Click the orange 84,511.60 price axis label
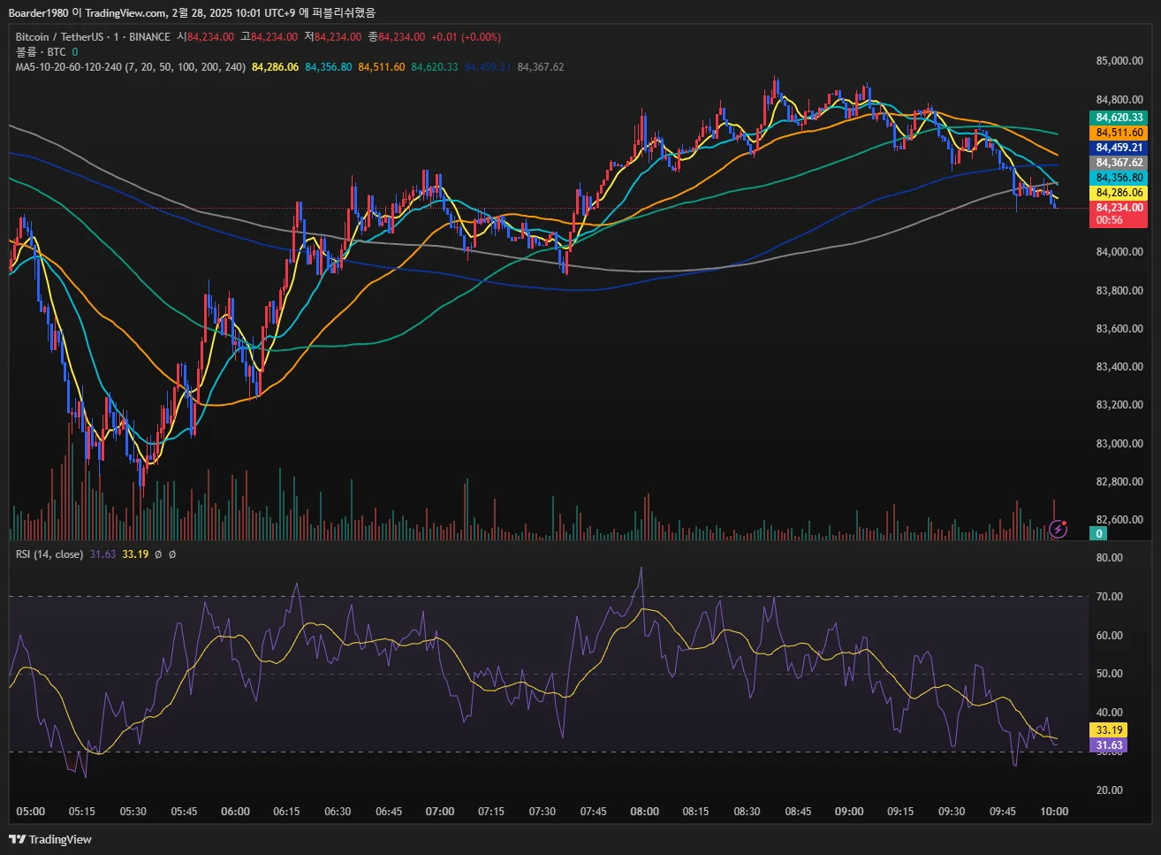 pyautogui.click(x=1119, y=133)
